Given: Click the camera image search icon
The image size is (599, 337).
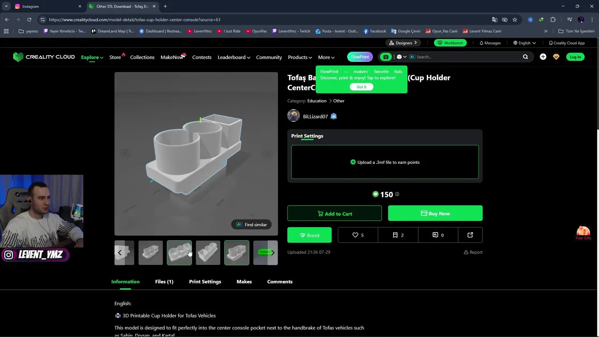Looking at the screenshot, I should (x=386, y=57).
